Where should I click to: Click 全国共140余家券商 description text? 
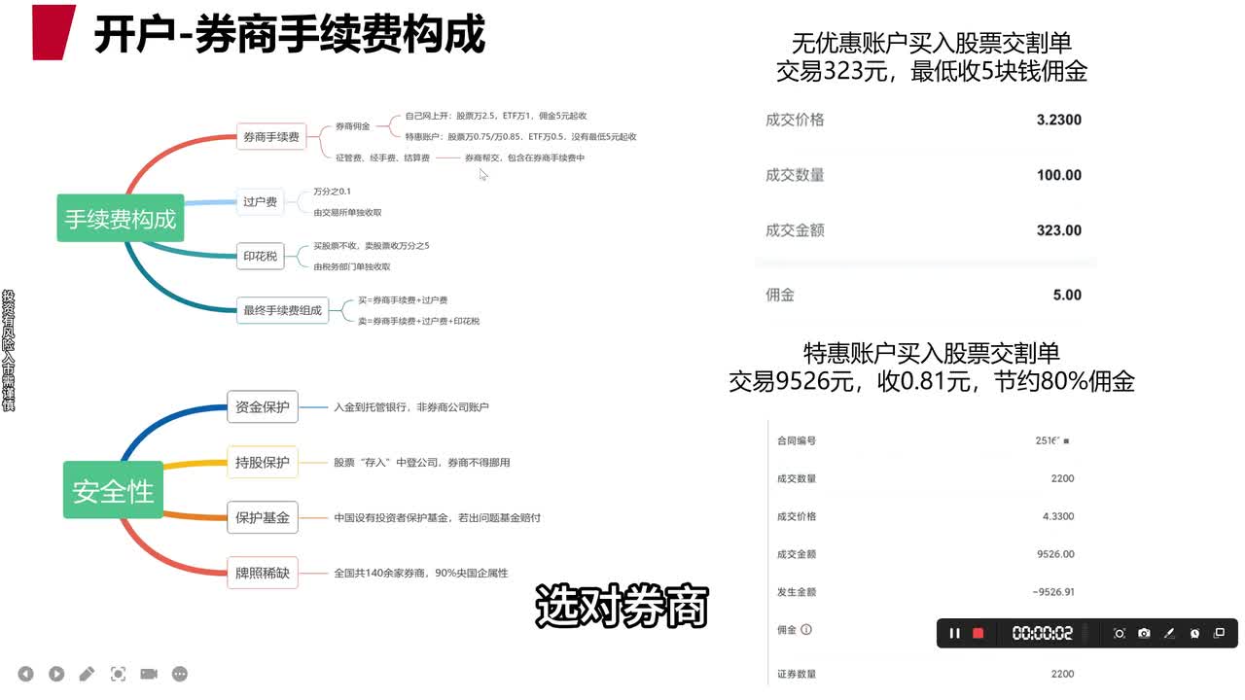click(x=421, y=573)
